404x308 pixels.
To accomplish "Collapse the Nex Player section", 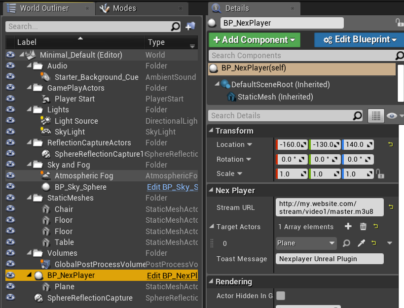I will pyautogui.click(x=211, y=190).
